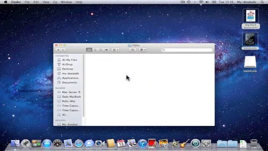Switch Finder to icon view
The width and height of the screenshot is (268, 151).
click(x=89, y=49)
